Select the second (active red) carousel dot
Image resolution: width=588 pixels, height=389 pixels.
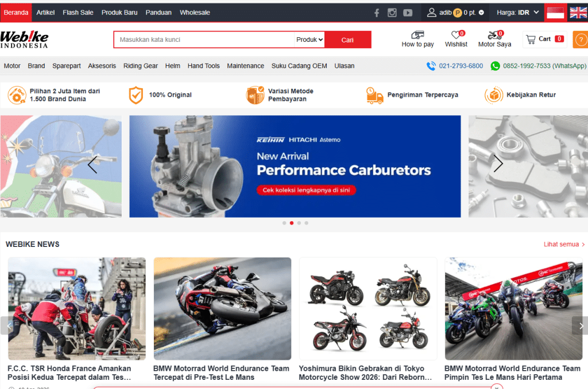click(292, 223)
